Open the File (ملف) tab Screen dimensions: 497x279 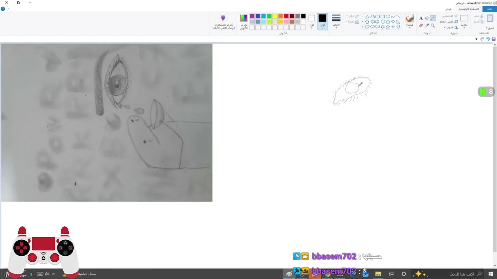pos(489,9)
